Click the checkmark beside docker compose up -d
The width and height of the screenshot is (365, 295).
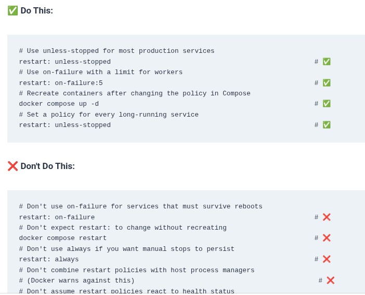[327, 104]
